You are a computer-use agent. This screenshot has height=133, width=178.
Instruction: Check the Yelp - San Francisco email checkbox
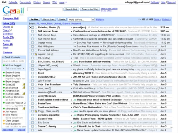(x=33, y=84)
